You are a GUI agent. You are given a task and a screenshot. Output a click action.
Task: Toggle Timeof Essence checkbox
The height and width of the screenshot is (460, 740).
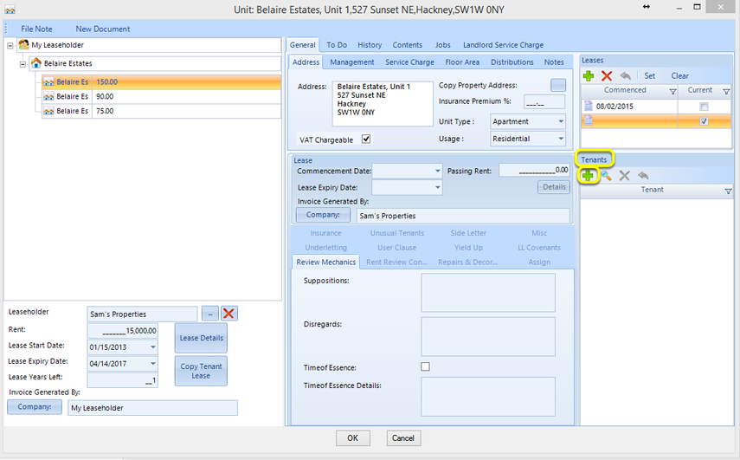pyautogui.click(x=425, y=366)
